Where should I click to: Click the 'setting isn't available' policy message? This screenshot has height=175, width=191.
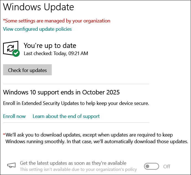[x=78, y=169]
